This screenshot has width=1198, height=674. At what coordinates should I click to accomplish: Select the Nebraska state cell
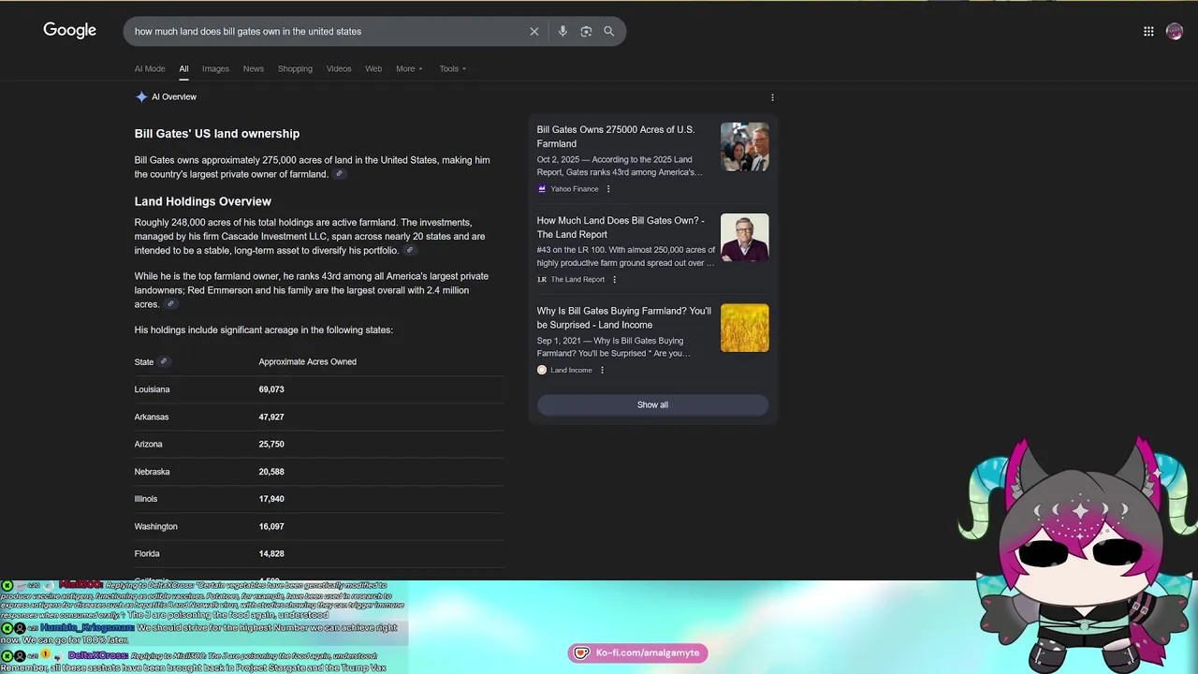tap(152, 472)
